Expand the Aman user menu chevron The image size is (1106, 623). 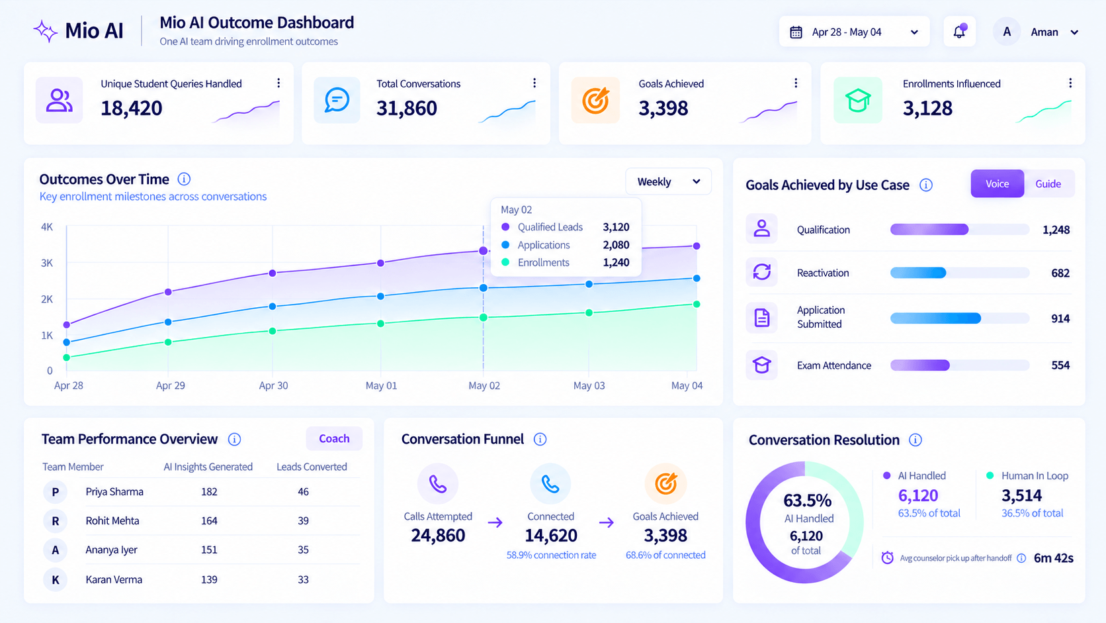(1074, 32)
